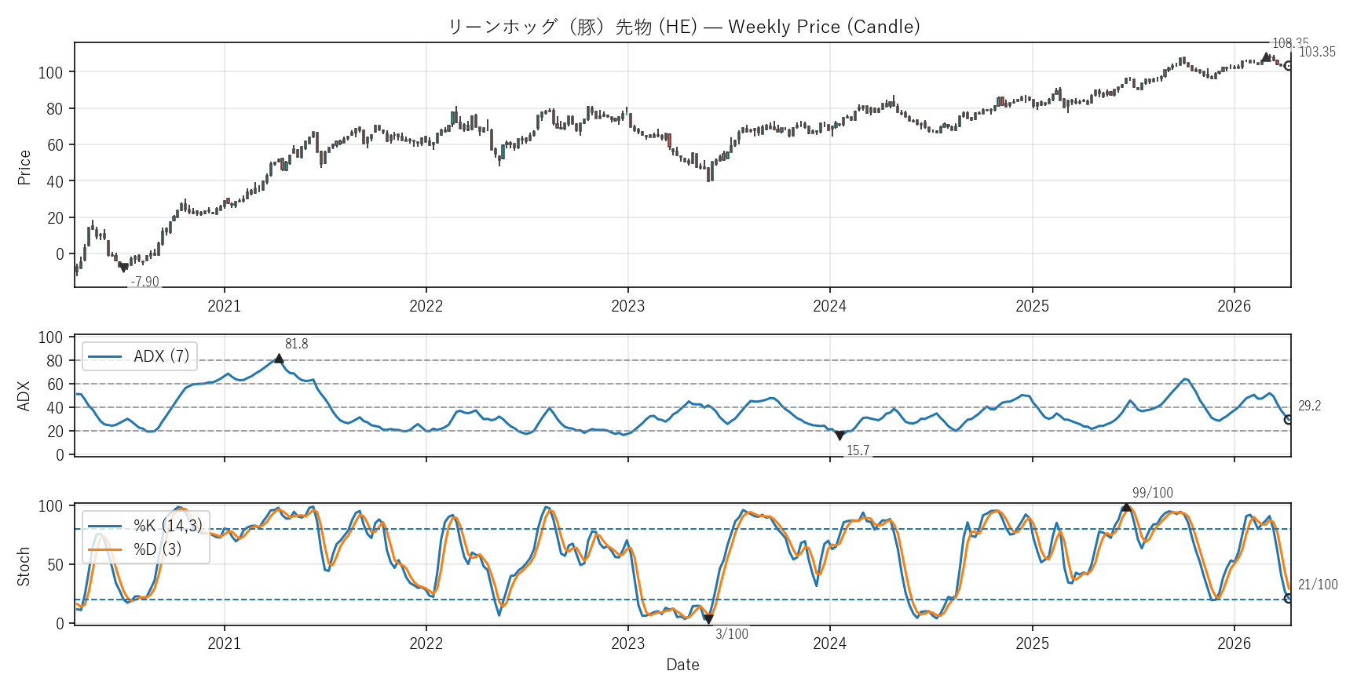Click the 2023 tick label under the price chart
Screen dimensions: 1357x689
pyautogui.click(x=627, y=306)
